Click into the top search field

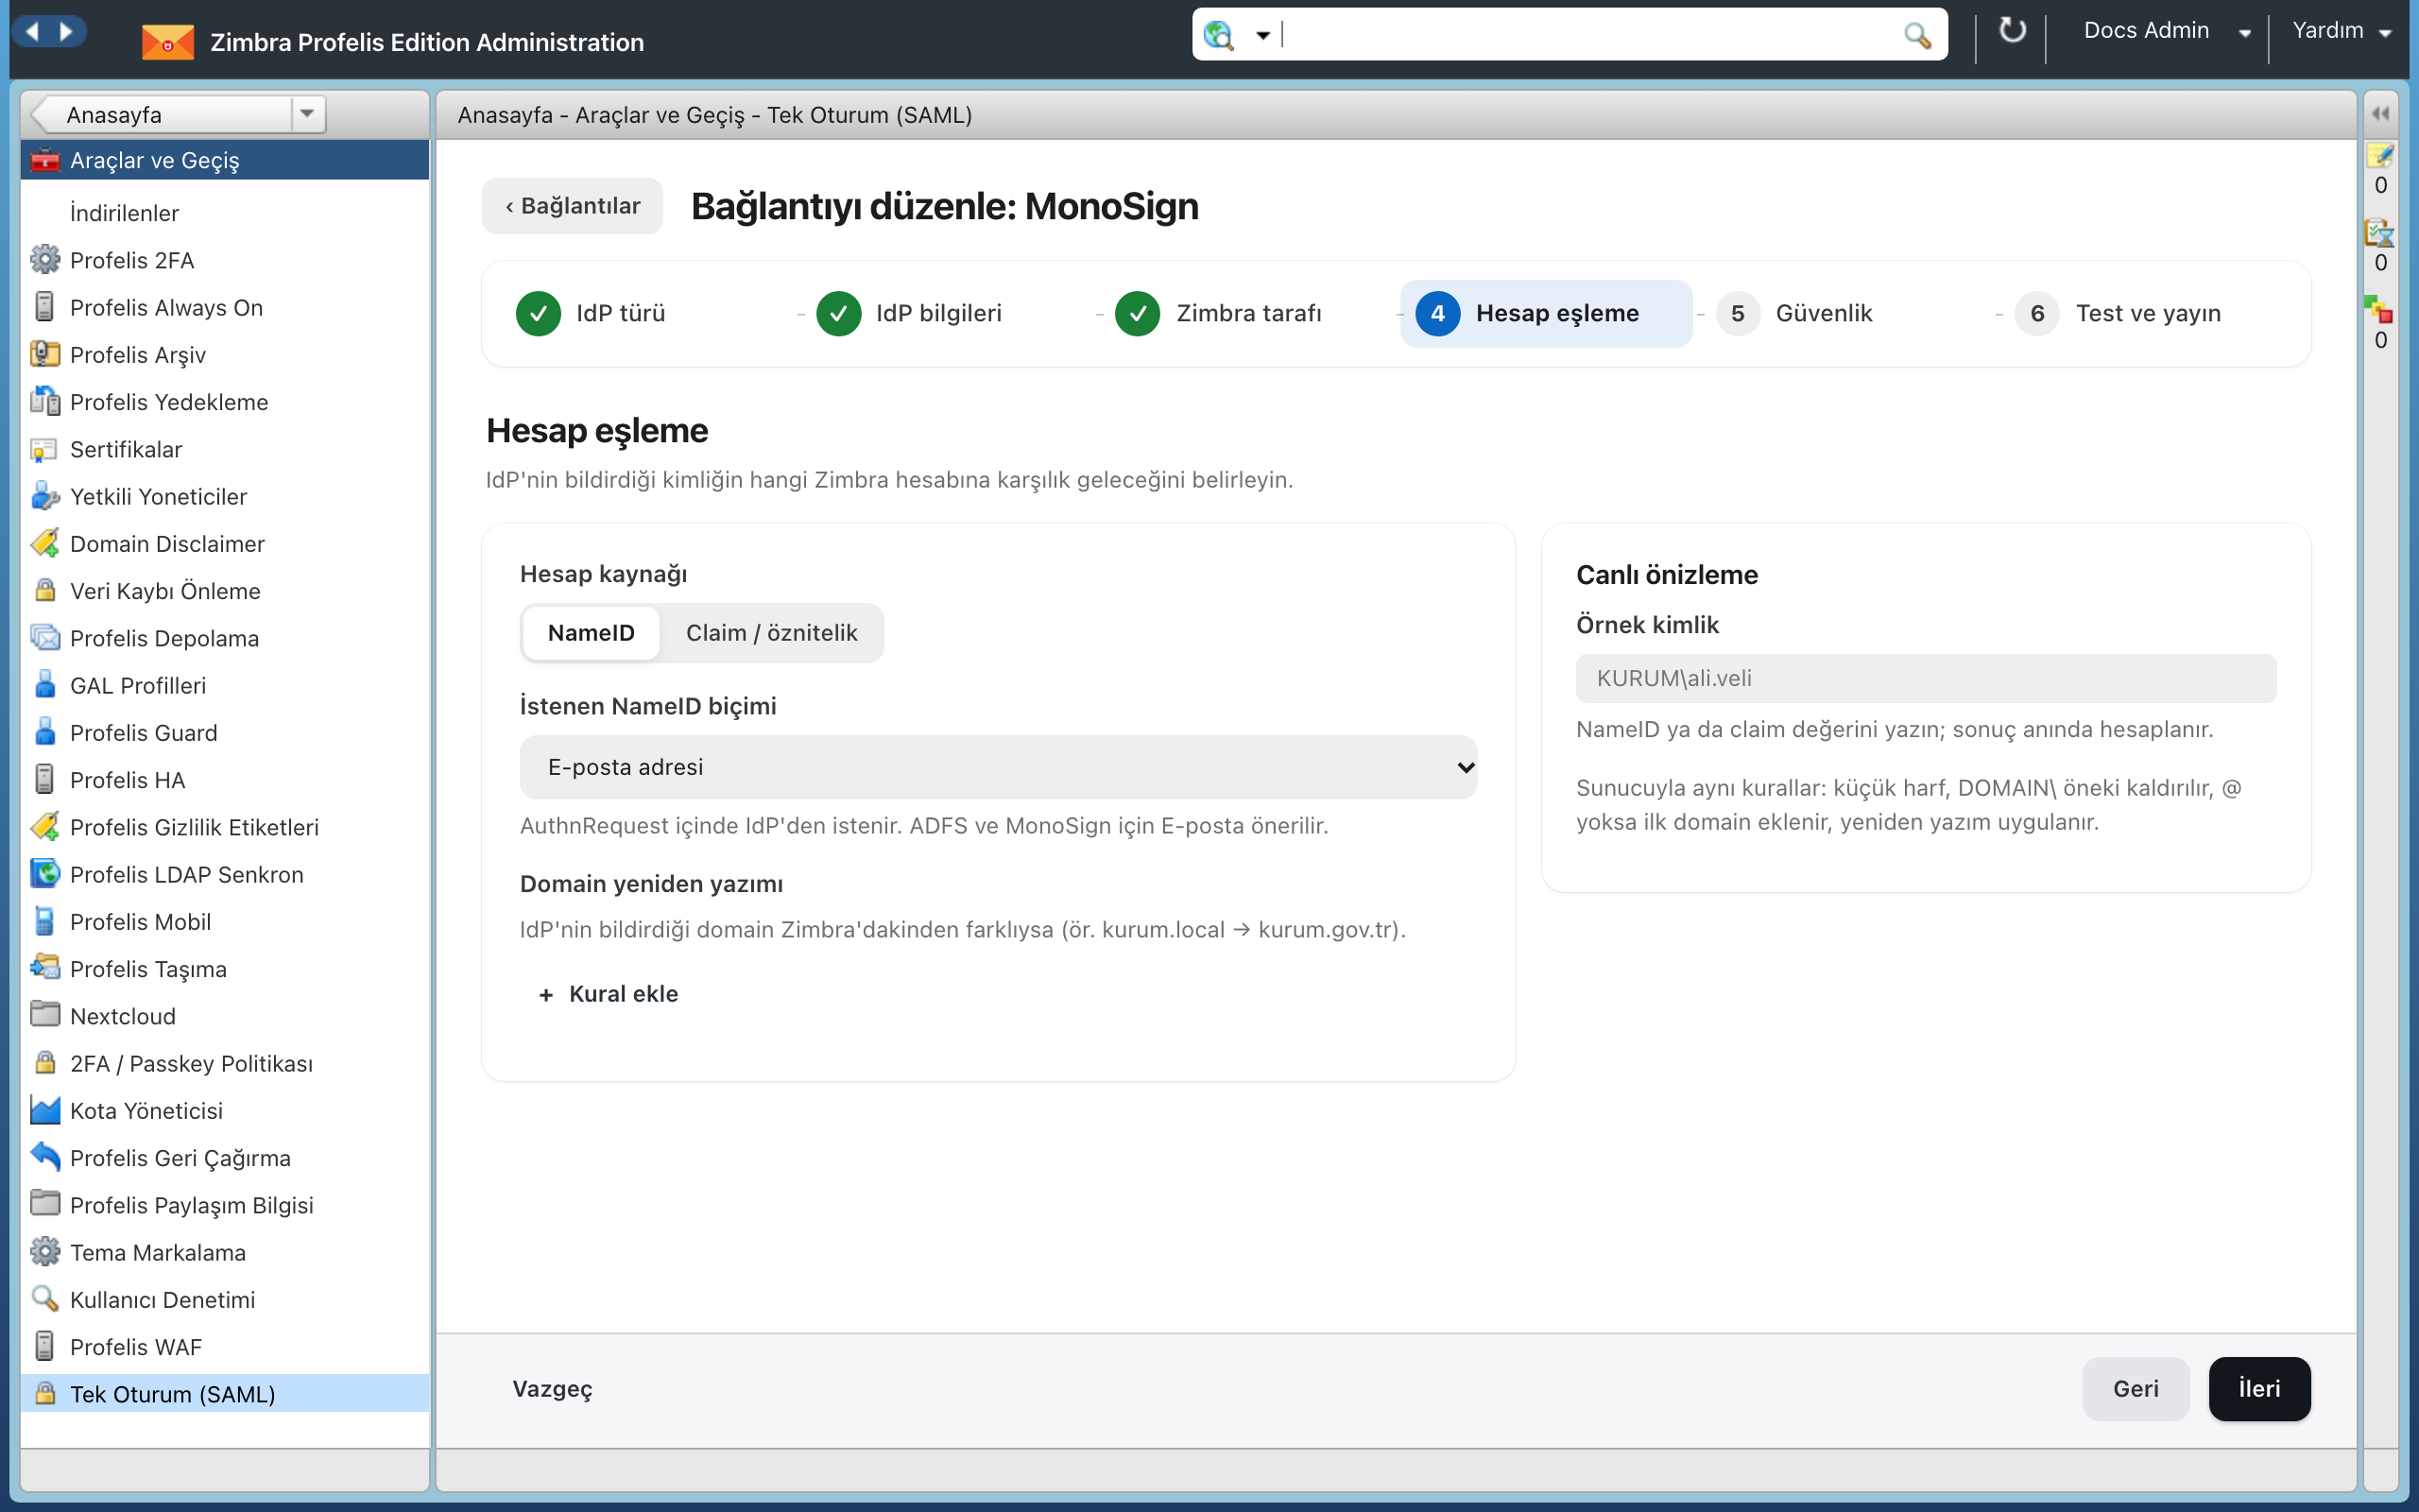[x=1589, y=35]
